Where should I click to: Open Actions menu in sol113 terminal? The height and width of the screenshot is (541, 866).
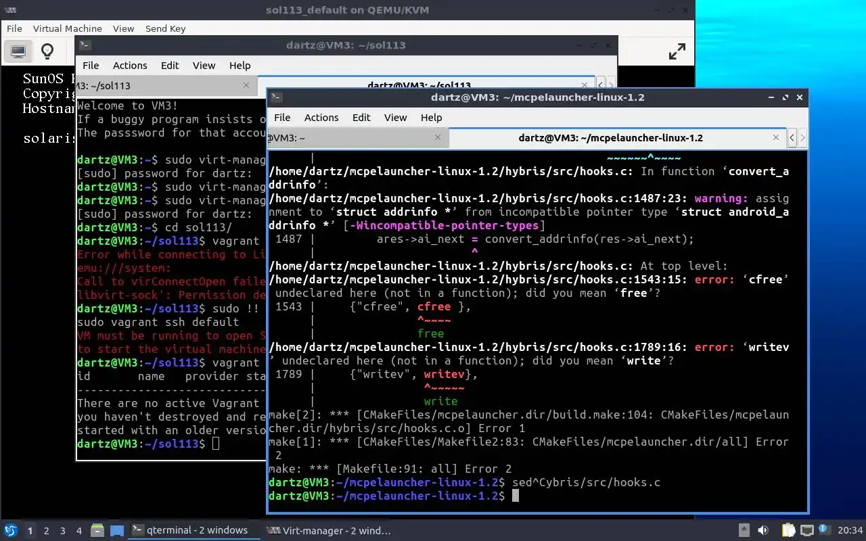pos(130,65)
